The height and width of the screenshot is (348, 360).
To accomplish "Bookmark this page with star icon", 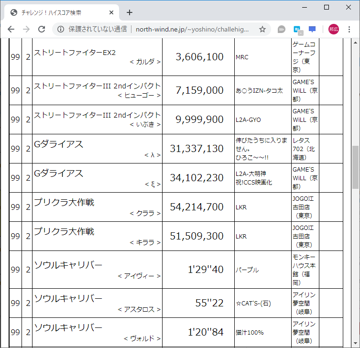I will click(262, 29).
